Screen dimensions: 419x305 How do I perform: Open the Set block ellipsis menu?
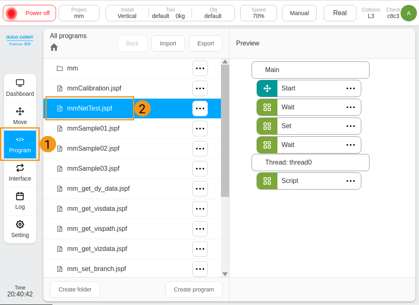351,126
